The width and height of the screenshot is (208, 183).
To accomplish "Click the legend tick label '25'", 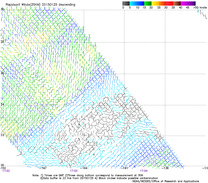I will pos(159,8).
